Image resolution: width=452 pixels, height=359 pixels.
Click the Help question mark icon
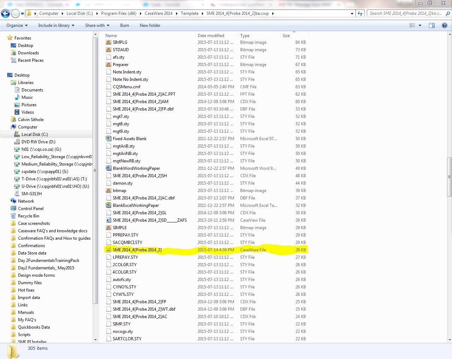pyautogui.click(x=444, y=25)
